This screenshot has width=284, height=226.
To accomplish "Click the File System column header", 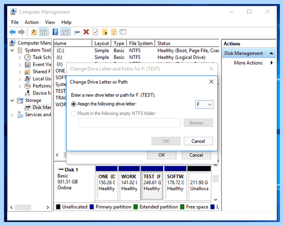I will [141, 43].
